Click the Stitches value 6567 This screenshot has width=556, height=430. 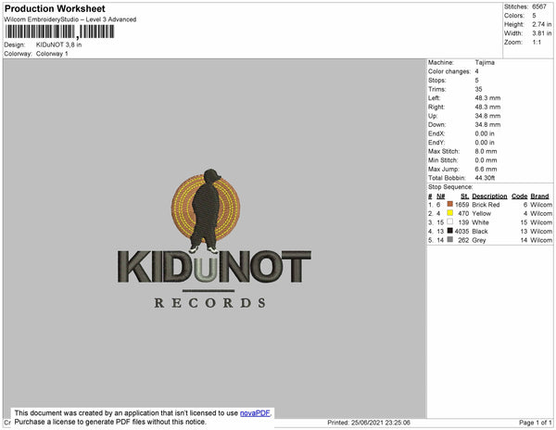pos(539,6)
